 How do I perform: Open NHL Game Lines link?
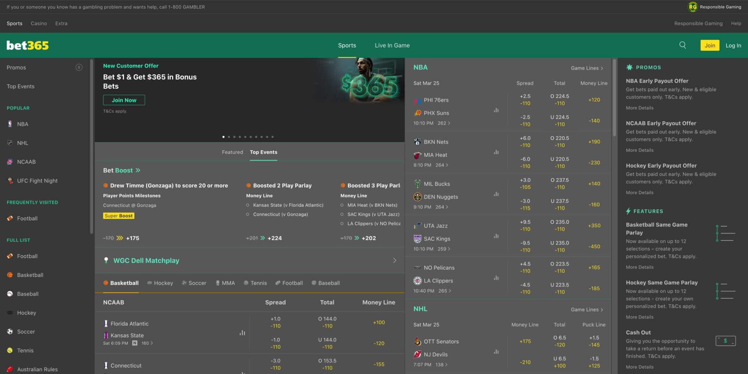point(587,309)
